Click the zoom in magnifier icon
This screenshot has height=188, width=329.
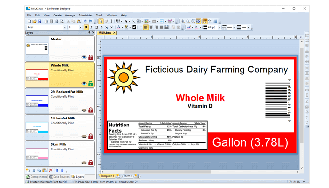click(x=183, y=21)
